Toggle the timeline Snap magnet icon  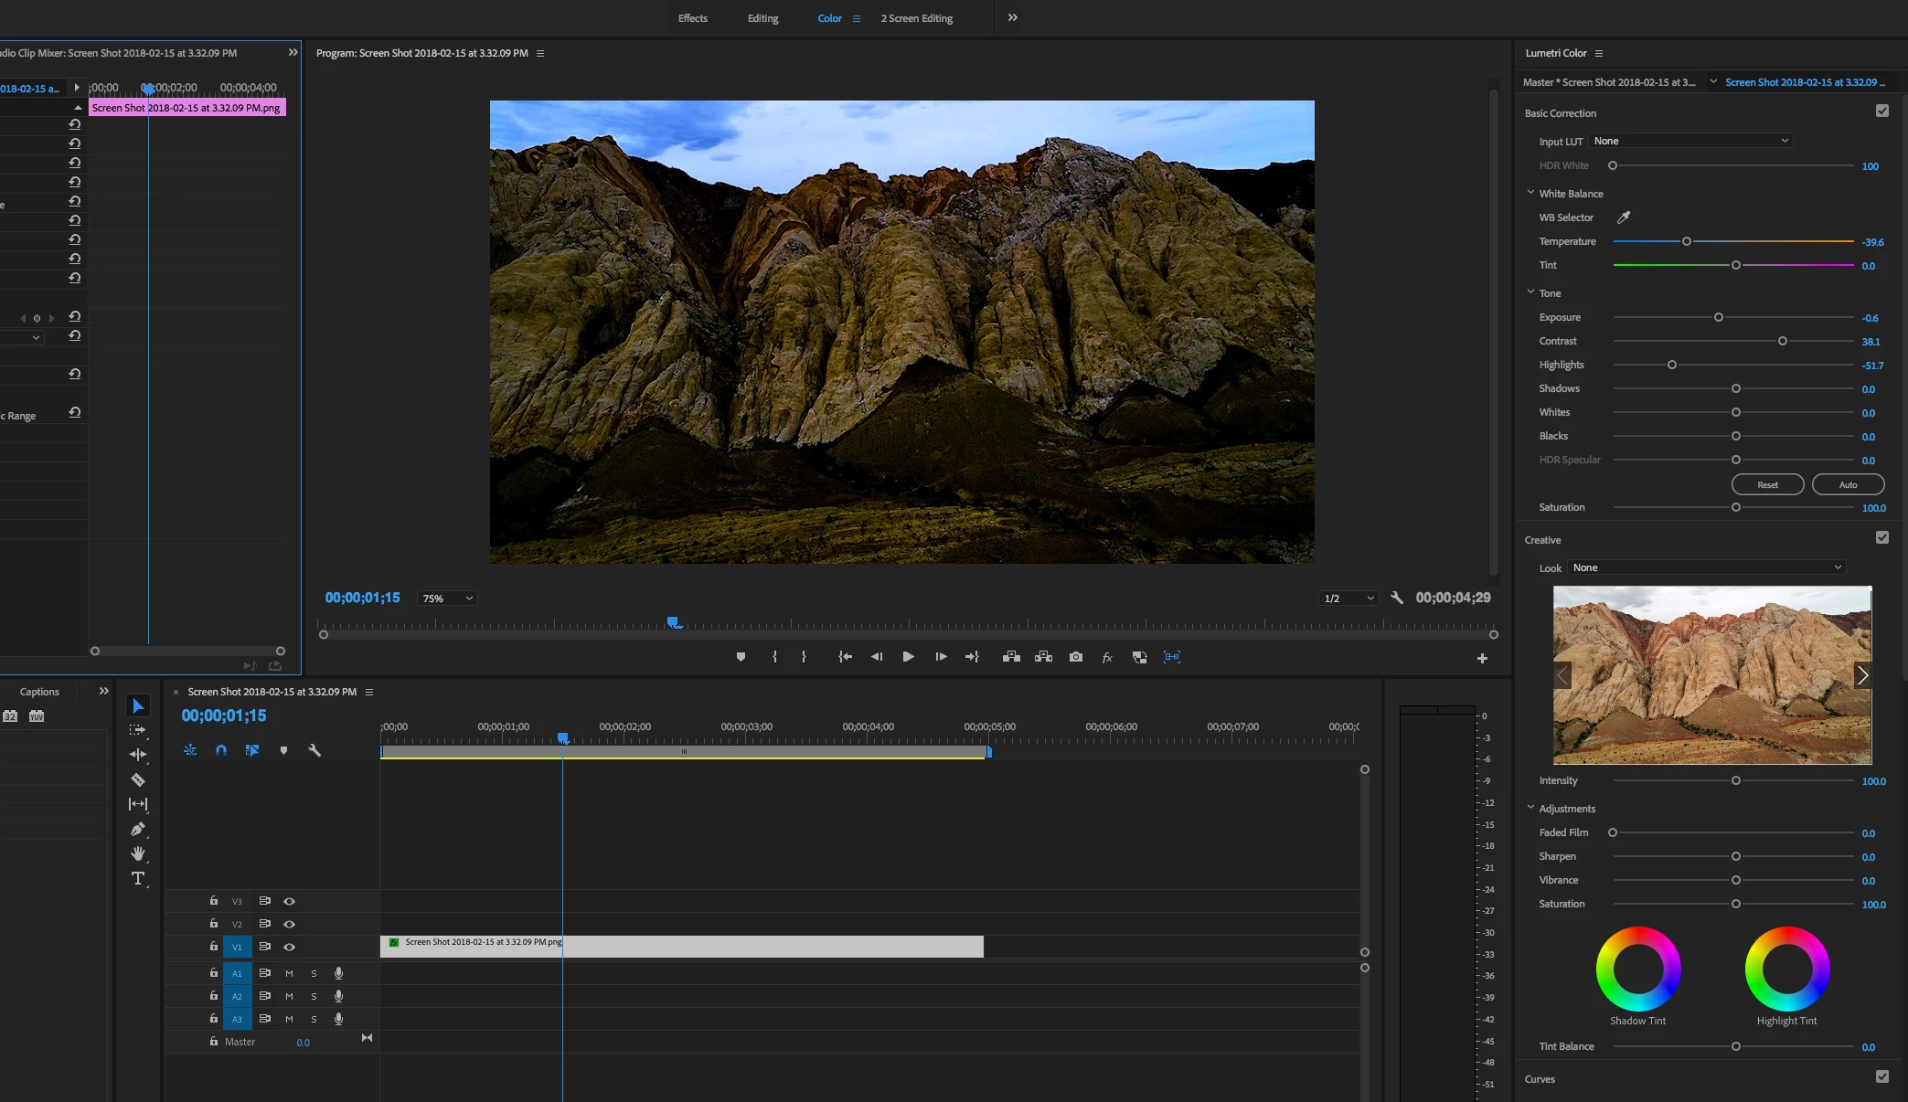221,750
